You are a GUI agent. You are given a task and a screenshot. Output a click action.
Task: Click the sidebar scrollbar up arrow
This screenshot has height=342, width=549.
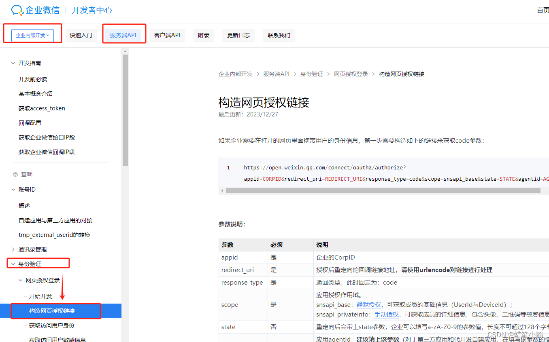125,51
